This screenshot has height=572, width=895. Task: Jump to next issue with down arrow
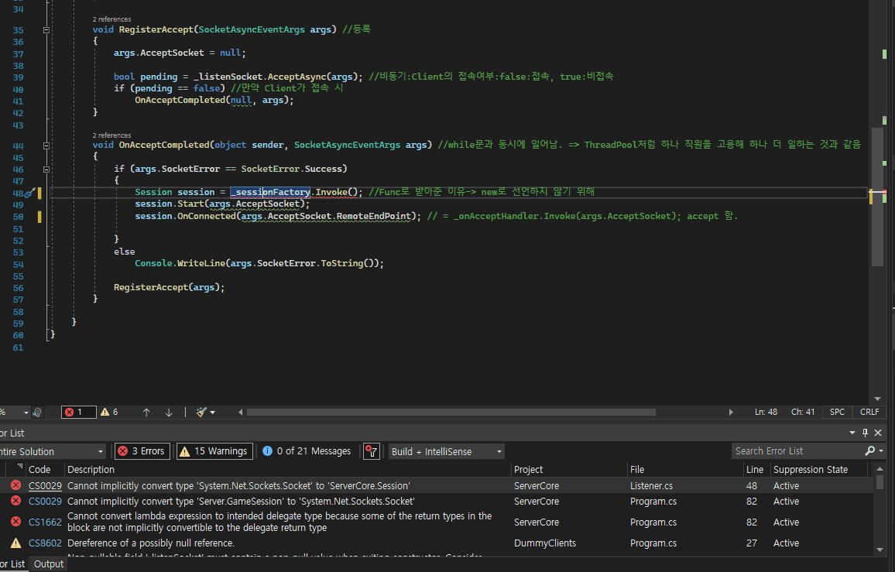169,413
